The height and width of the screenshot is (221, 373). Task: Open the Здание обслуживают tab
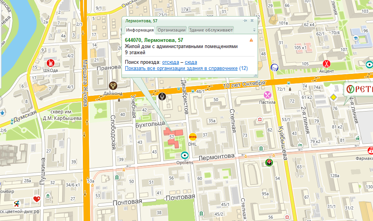tap(210, 30)
